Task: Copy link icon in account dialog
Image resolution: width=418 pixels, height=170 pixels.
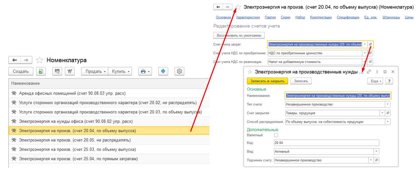Action: click(369, 72)
